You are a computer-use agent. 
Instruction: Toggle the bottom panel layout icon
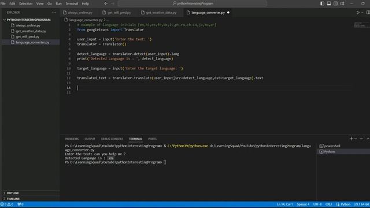[x=329, y=3]
